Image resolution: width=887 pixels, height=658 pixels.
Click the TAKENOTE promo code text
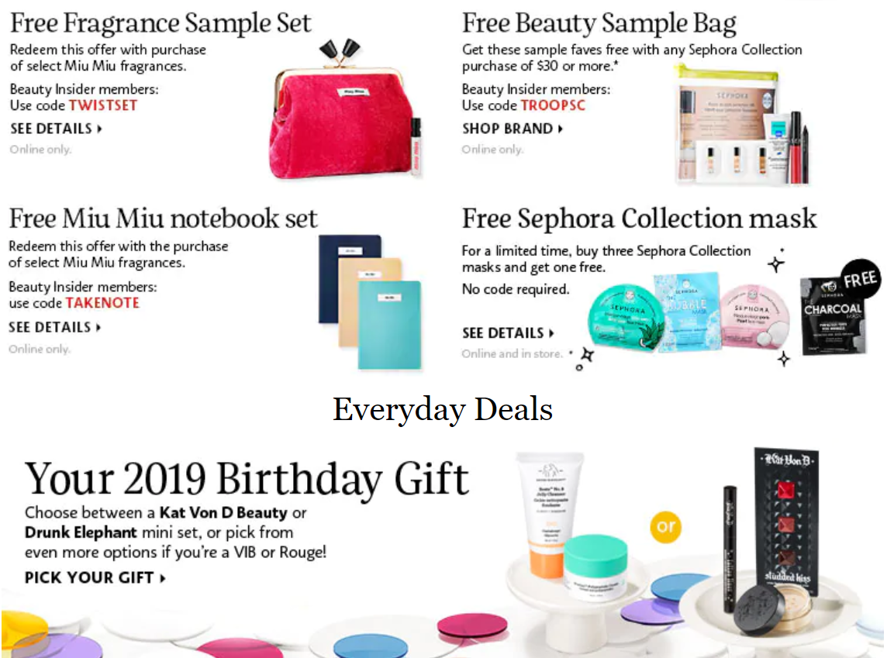[x=102, y=303]
